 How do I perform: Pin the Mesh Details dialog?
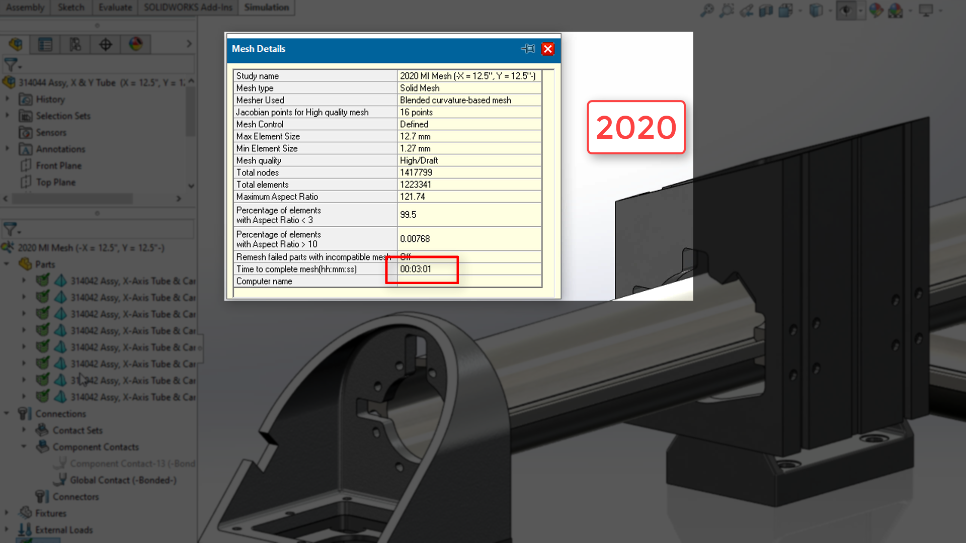click(528, 49)
